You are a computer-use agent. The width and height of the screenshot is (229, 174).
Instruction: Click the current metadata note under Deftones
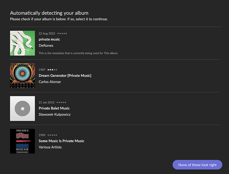point(78,53)
